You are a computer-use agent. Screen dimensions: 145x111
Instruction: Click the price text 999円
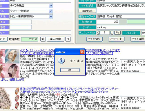(31, 56)
